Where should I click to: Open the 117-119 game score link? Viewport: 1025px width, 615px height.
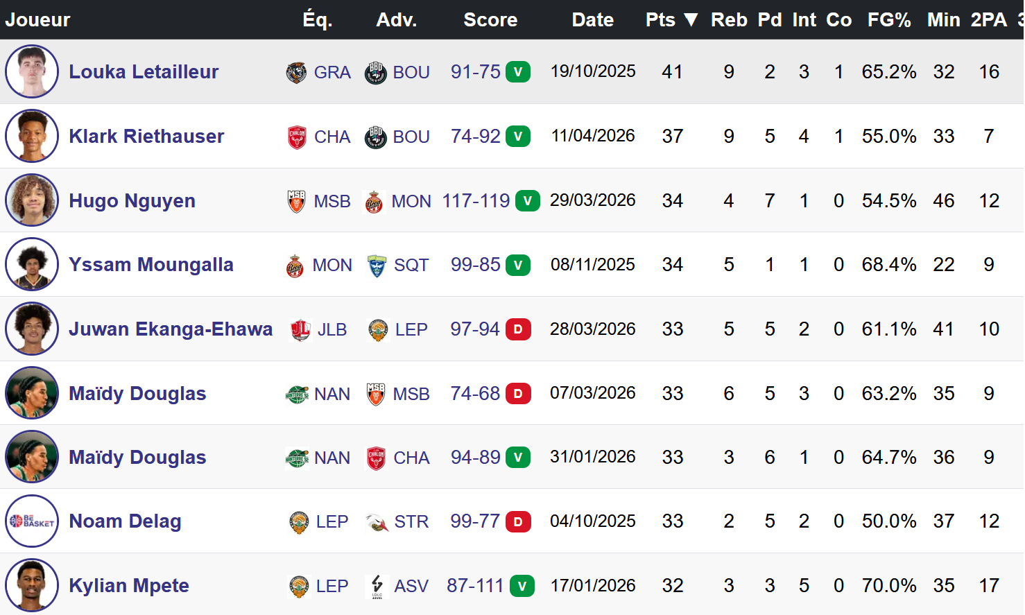[476, 201]
